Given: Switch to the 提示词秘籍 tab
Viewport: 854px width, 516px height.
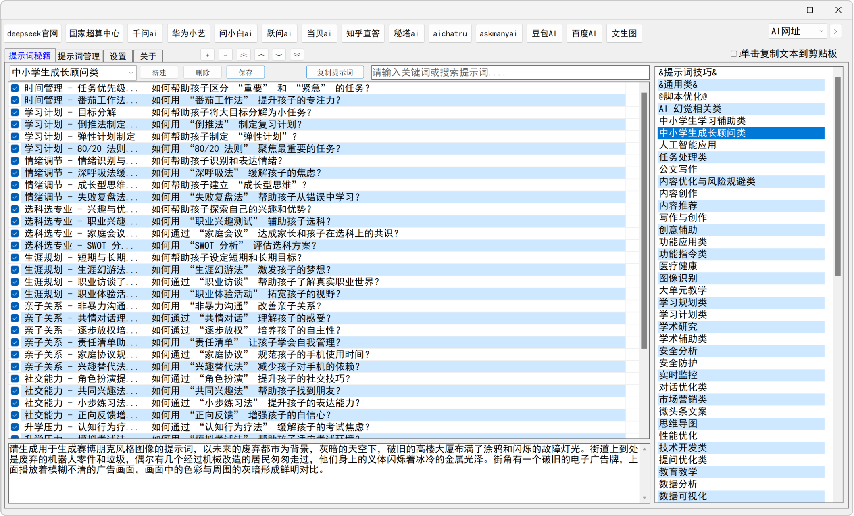Looking at the screenshot, I should [x=30, y=56].
